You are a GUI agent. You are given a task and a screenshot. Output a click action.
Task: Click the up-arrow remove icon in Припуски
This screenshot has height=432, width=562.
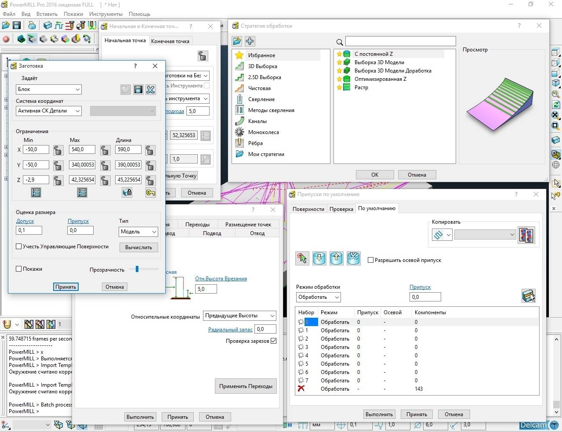coord(337,258)
